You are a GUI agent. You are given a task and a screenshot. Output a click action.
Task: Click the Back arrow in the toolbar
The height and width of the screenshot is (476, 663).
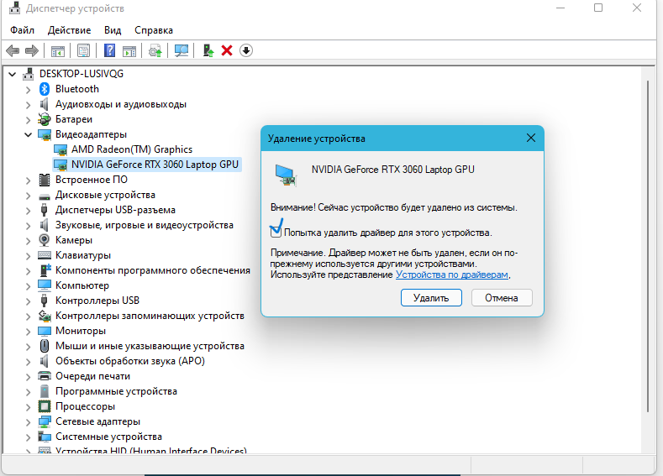[x=13, y=50]
